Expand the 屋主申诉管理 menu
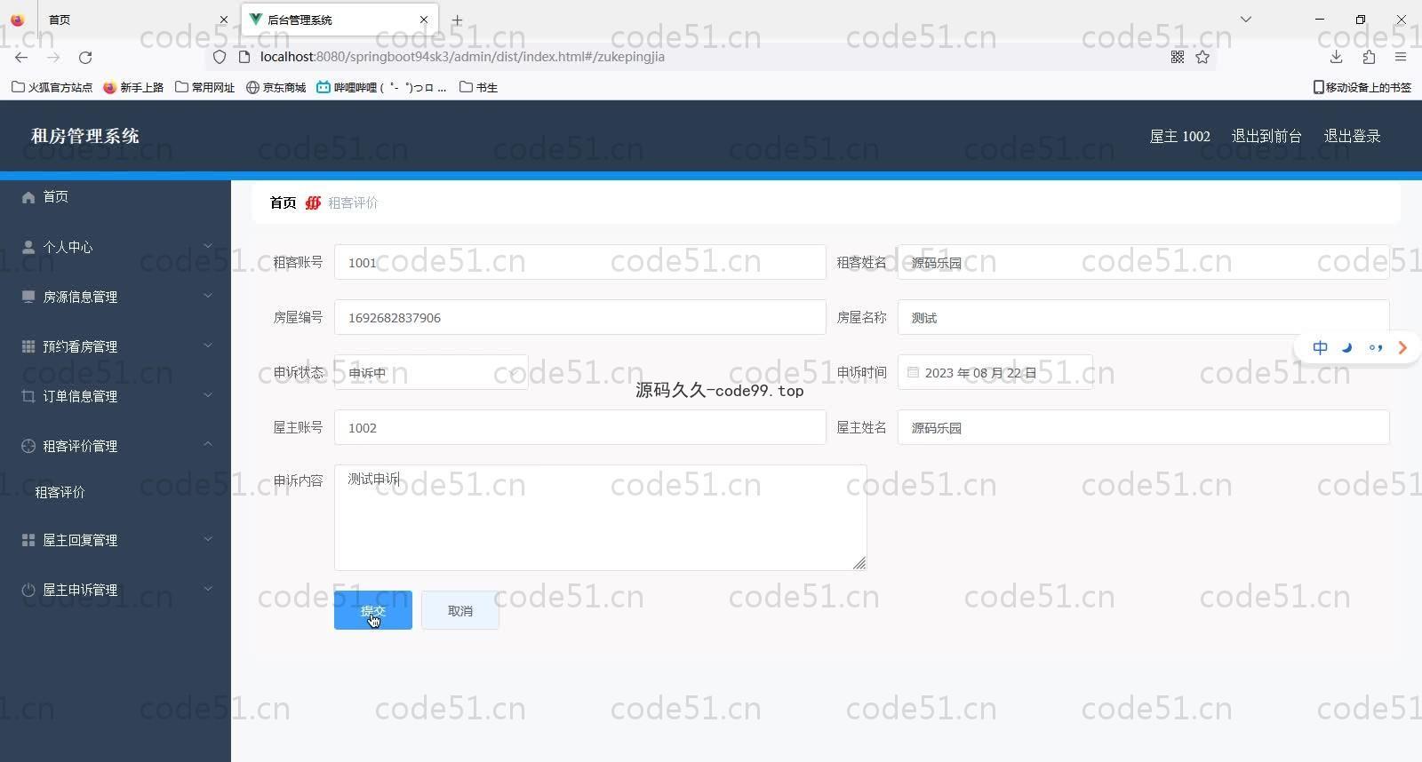Viewport: 1422px width, 762px height. click(x=207, y=589)
